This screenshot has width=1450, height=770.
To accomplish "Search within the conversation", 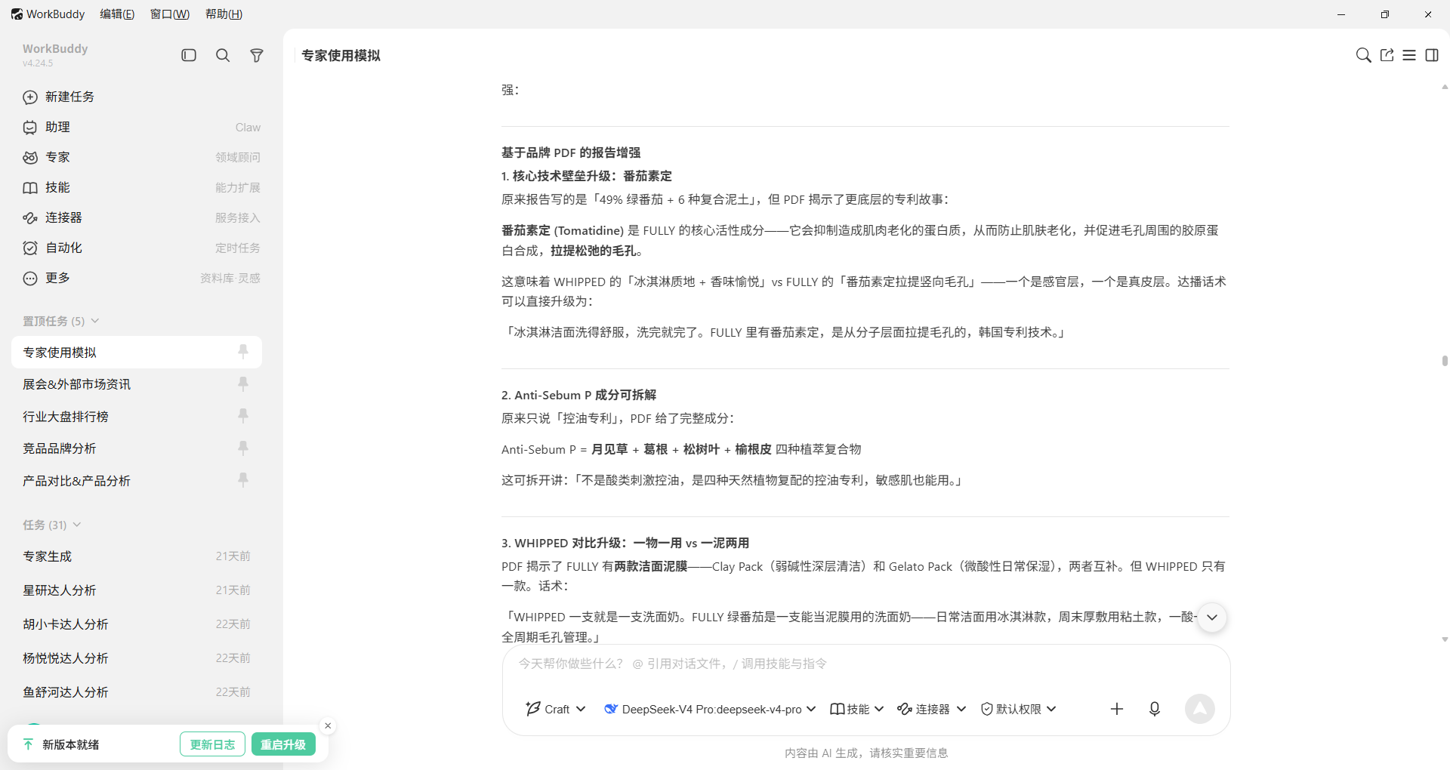I will tap(1363, 55).
